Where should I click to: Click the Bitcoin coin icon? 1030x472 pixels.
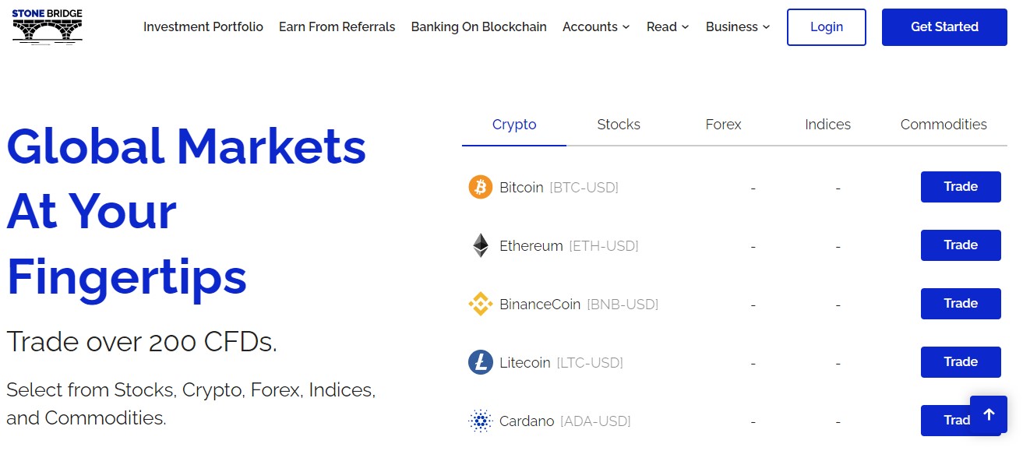pyautogui.click(x=481, y=187)
